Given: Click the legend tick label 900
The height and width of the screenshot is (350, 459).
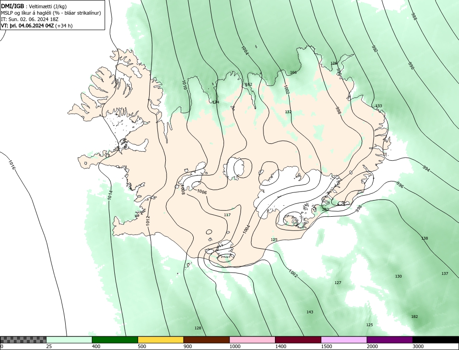Looking at the screenshot, I should pos(188,346).
